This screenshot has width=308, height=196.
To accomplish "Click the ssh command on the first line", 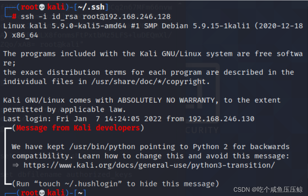I will point(27,17).
